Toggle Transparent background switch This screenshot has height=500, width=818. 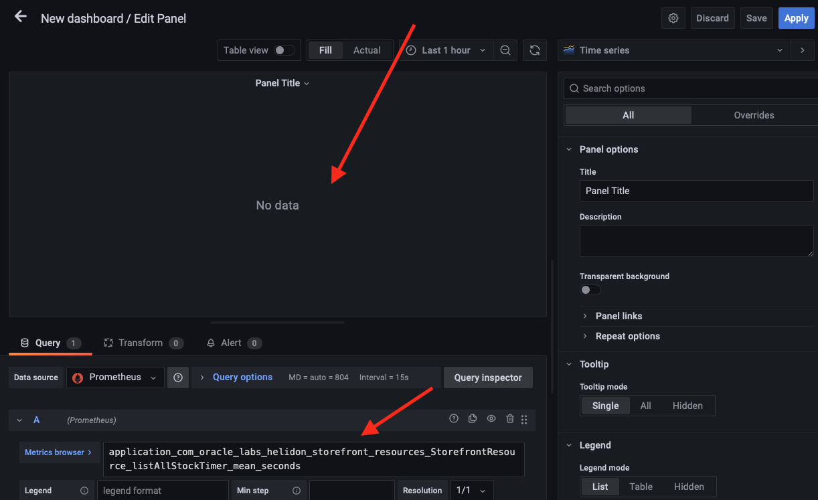(x=590, y=290)
